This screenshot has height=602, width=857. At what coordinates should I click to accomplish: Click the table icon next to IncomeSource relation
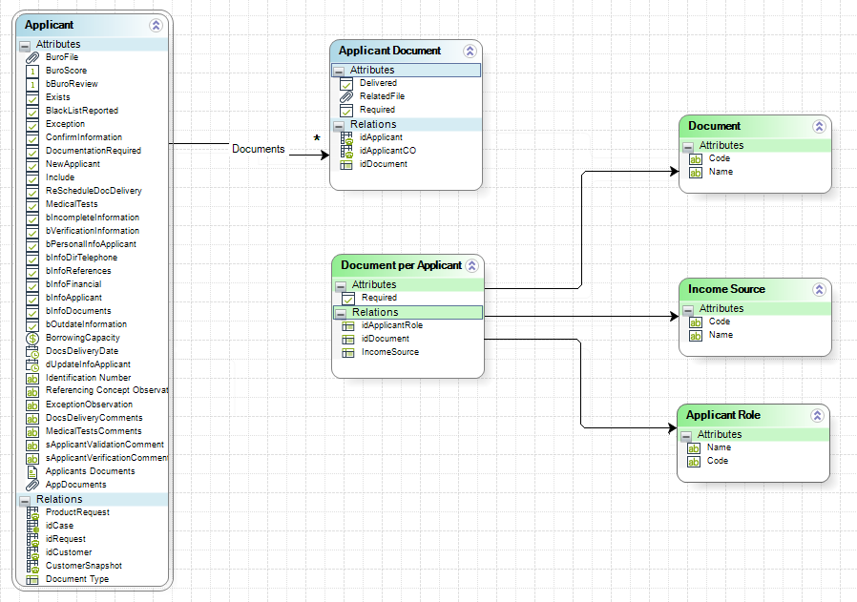[x=348, y=352]
